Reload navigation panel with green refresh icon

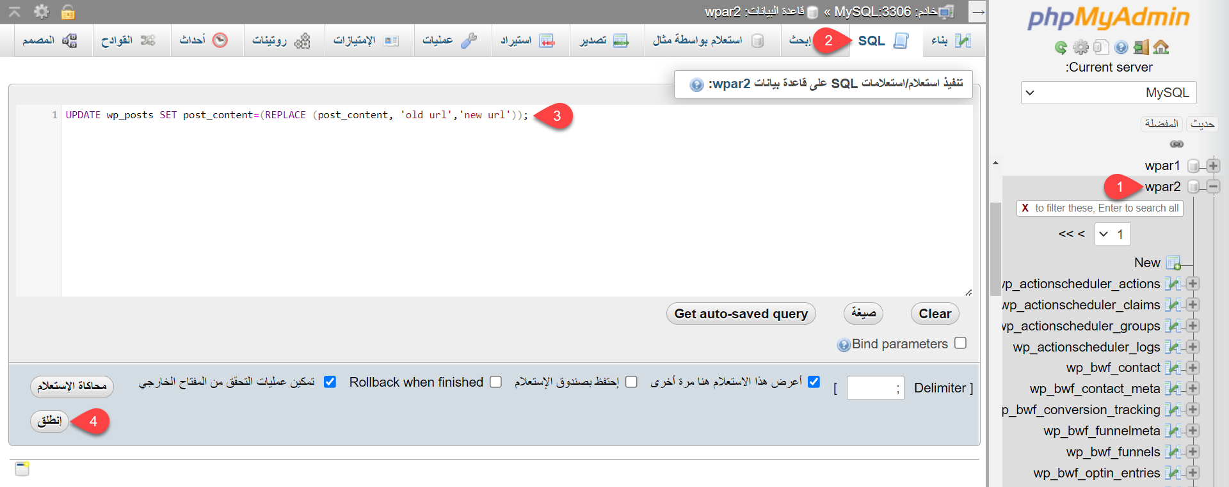tap(1061, 47)
